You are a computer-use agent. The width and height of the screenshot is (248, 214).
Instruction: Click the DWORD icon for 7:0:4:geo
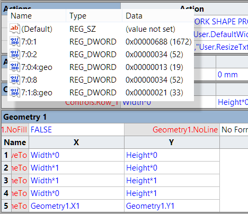[x=15, y=67]
